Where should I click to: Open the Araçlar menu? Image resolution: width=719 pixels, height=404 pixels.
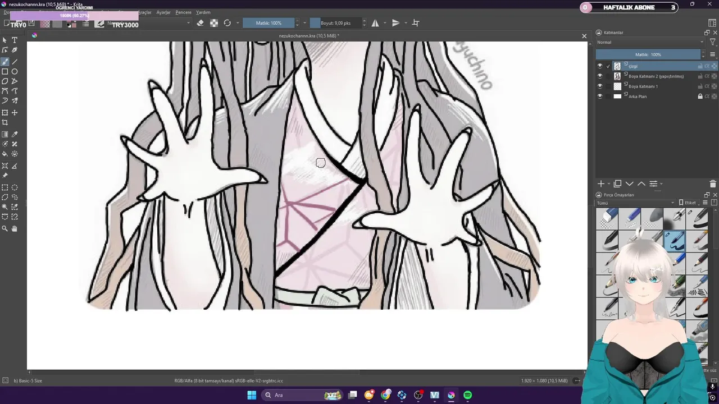tap(145, 12)
